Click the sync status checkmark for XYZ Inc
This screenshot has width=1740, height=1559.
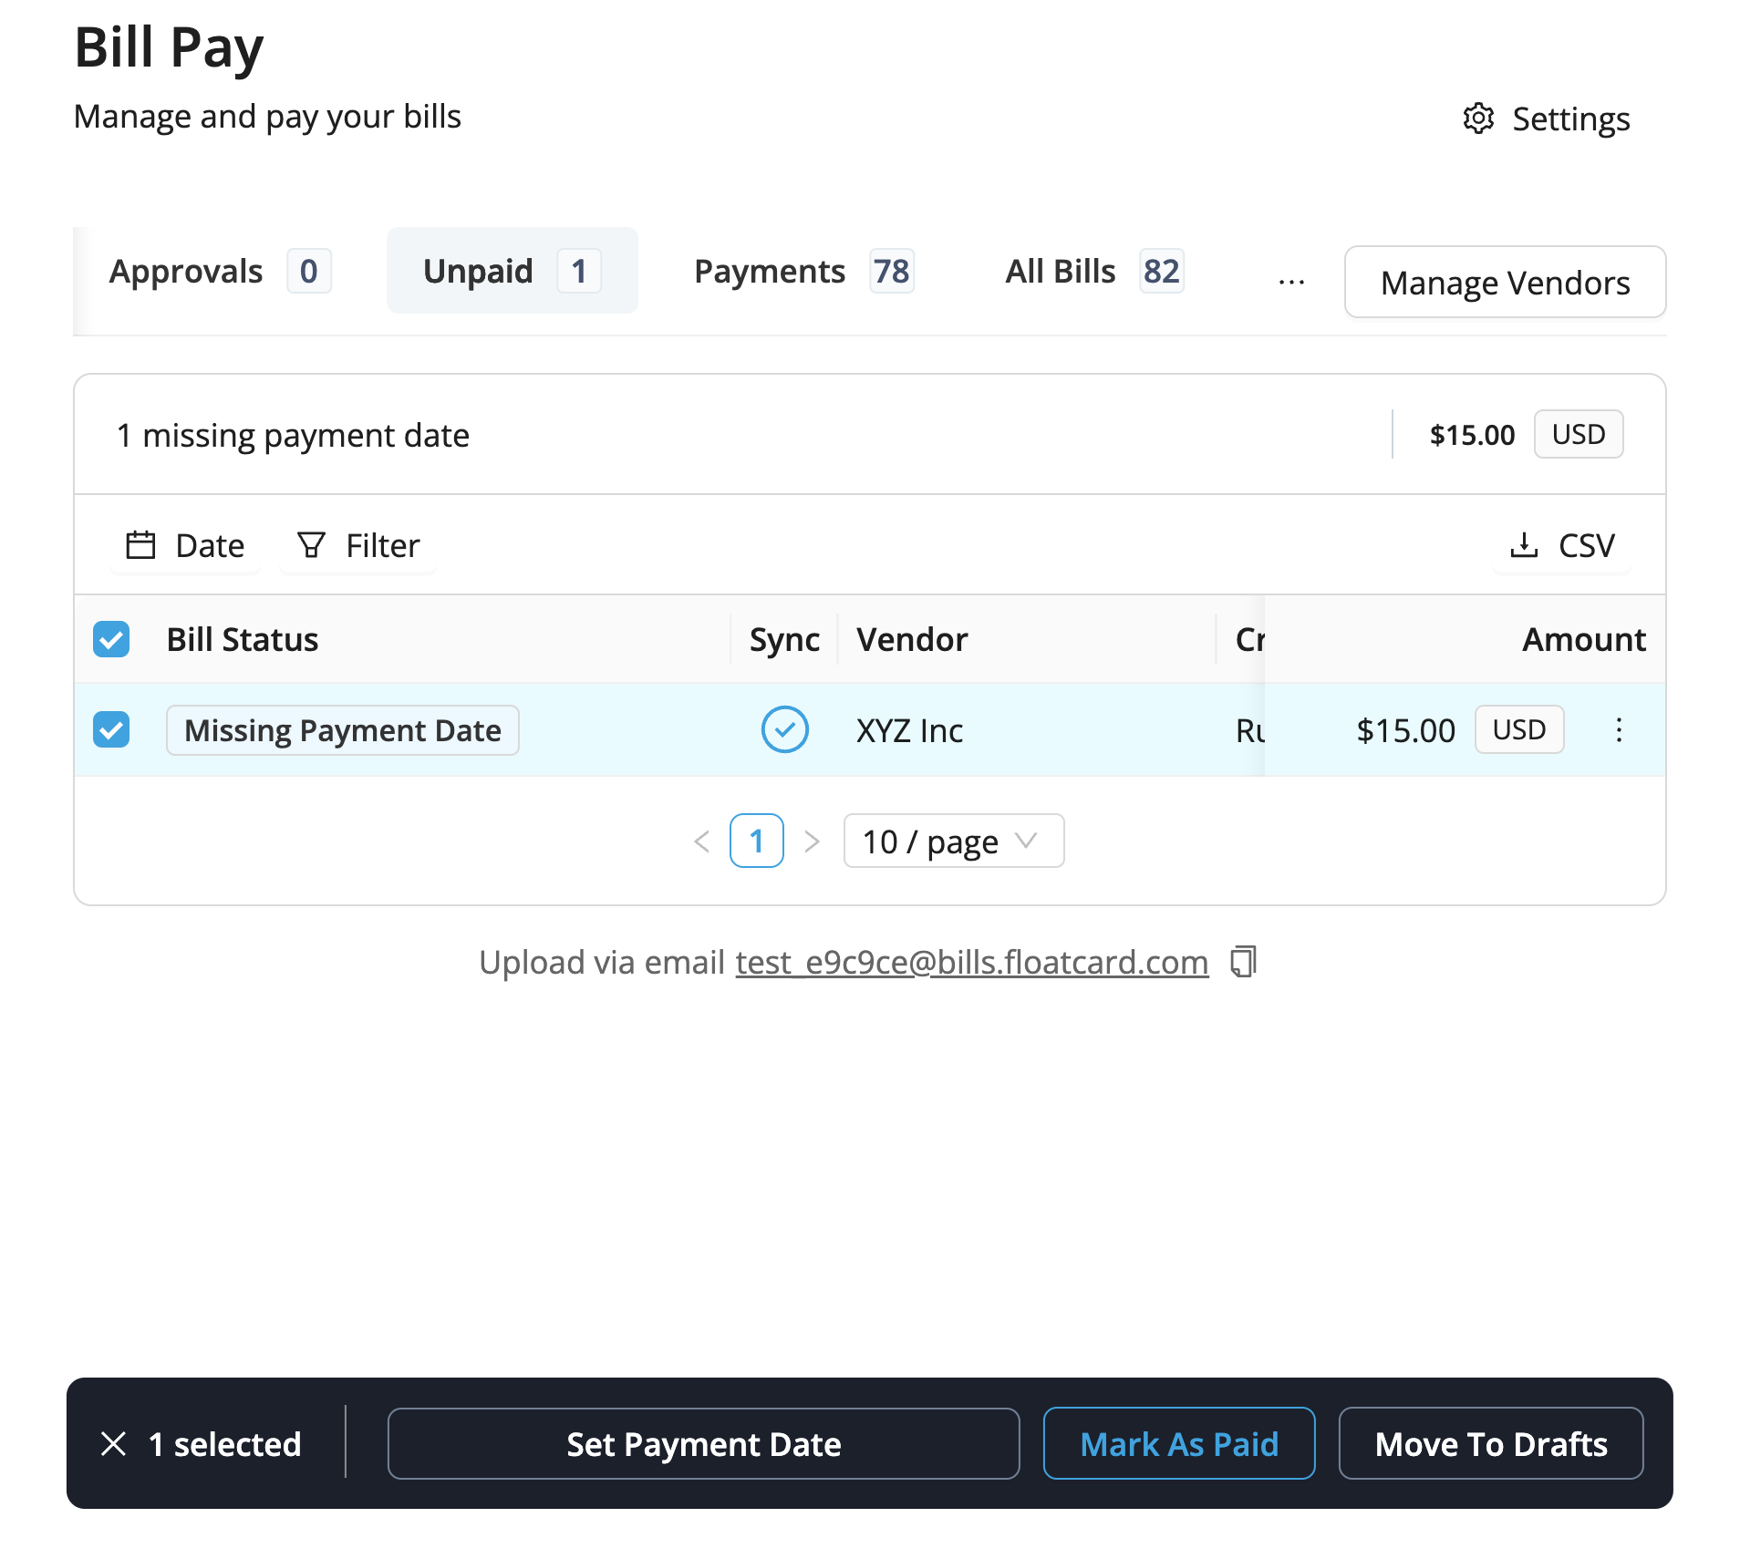point(784,729)
